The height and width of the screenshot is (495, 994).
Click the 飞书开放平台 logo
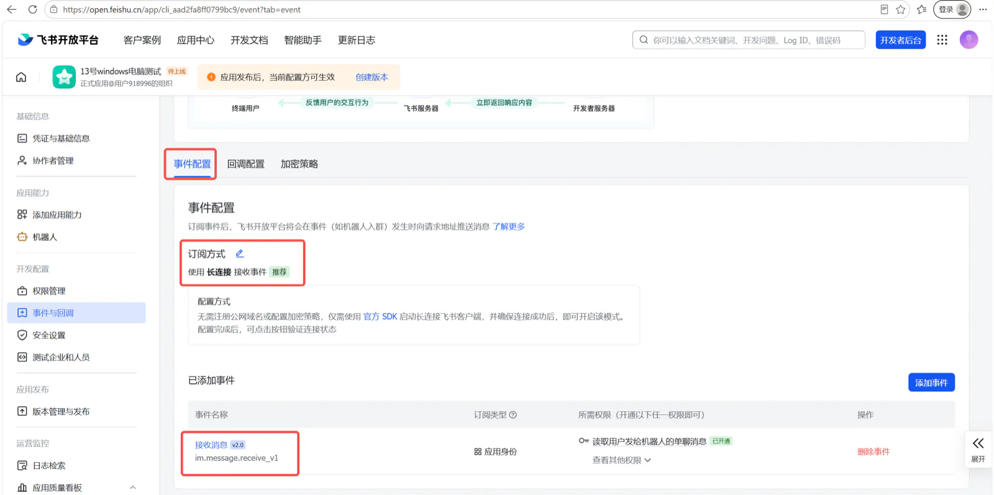[58, 40]
